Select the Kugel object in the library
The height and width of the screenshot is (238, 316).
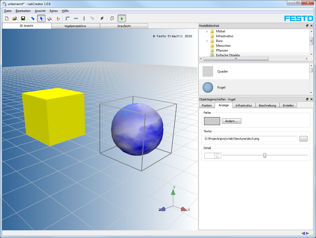tap(254, 87)
